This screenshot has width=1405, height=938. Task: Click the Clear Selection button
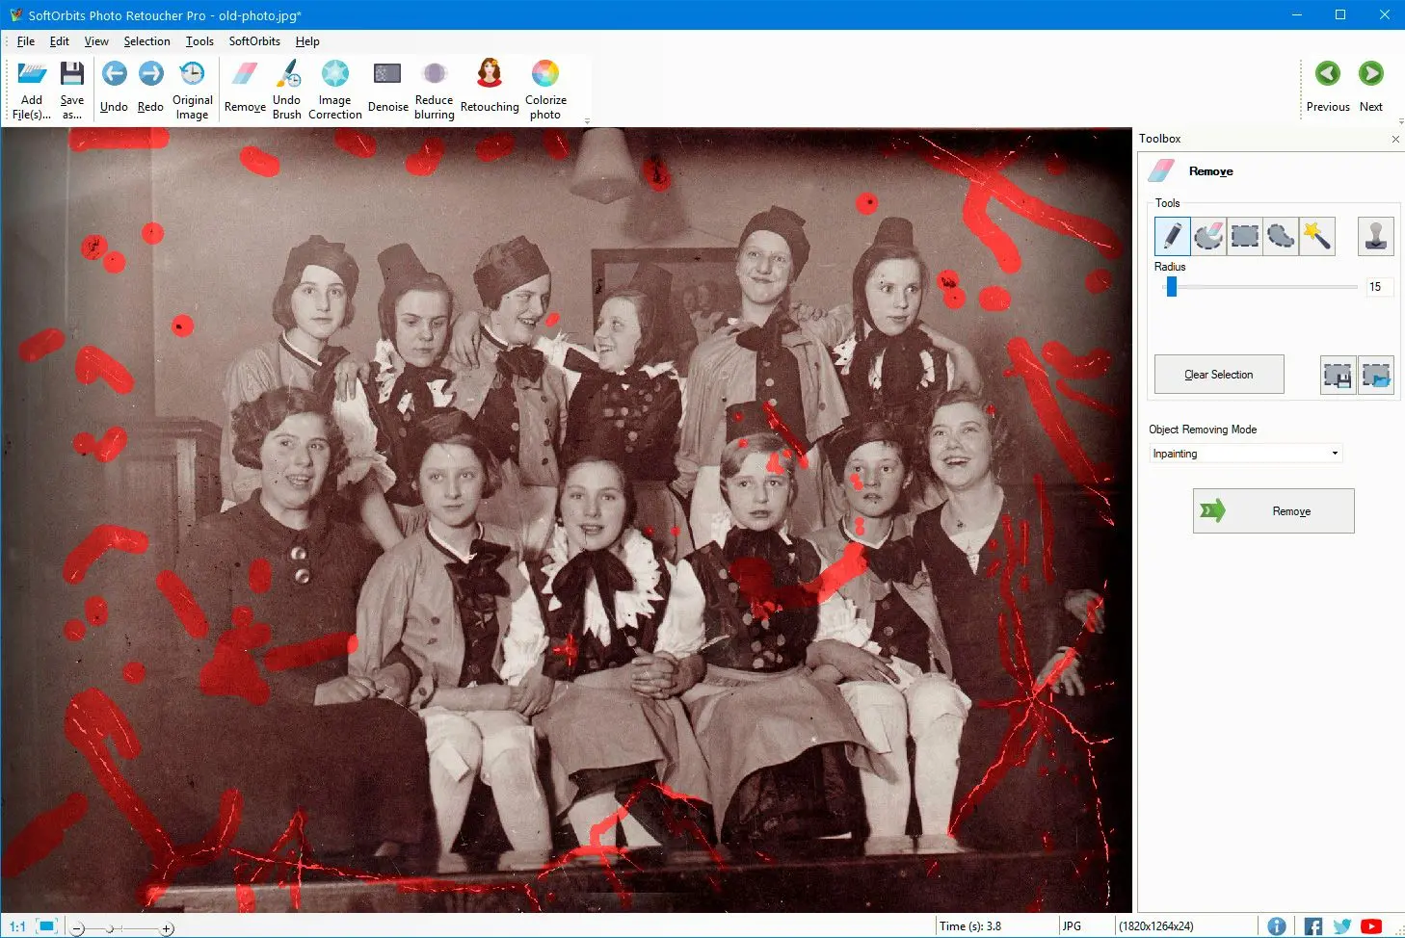(x=1219, y=375)
